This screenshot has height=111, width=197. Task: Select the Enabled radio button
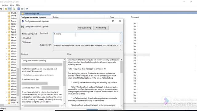tap(23, 38)
